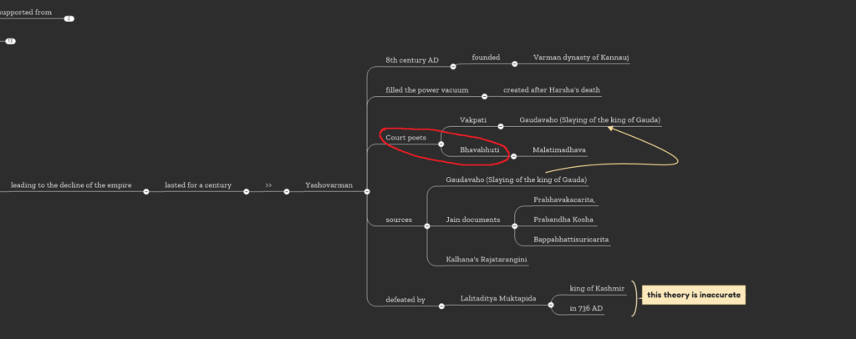Viewport: 856px width, 339px height.
Task: Select the Jain documents node
Action: [473, 220]
